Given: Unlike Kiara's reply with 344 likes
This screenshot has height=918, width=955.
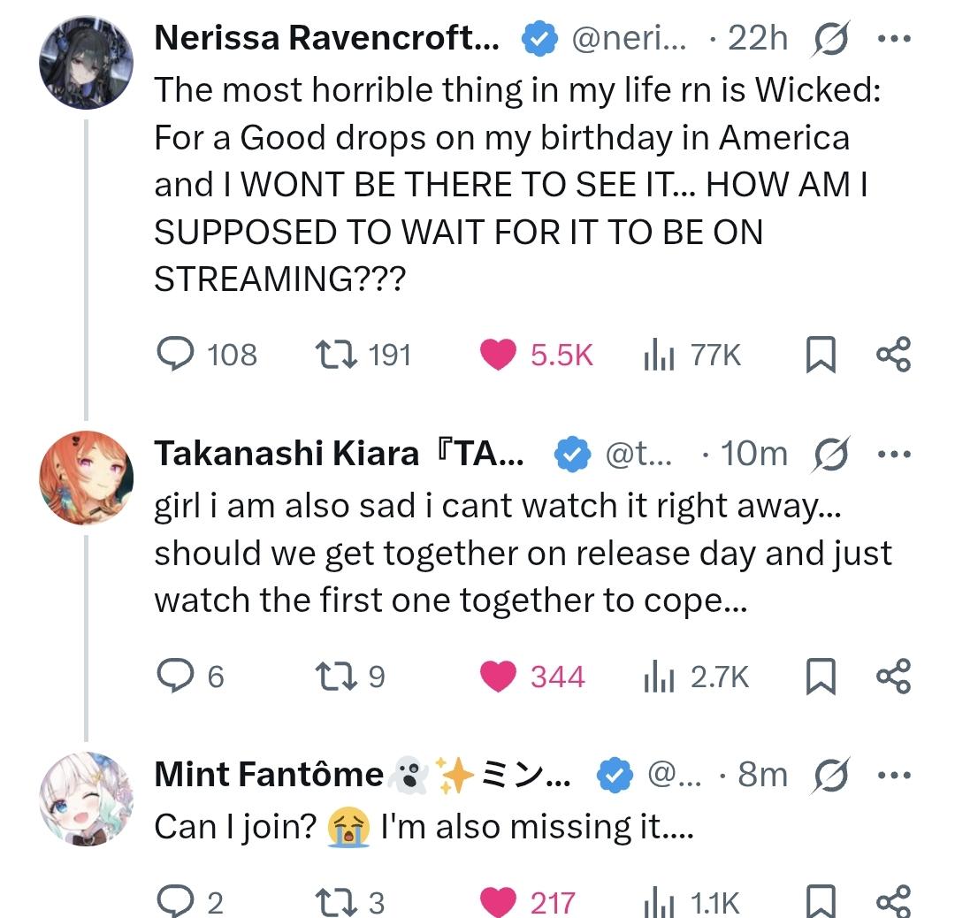Looking at the screenshot, I should tap(498, 677).
